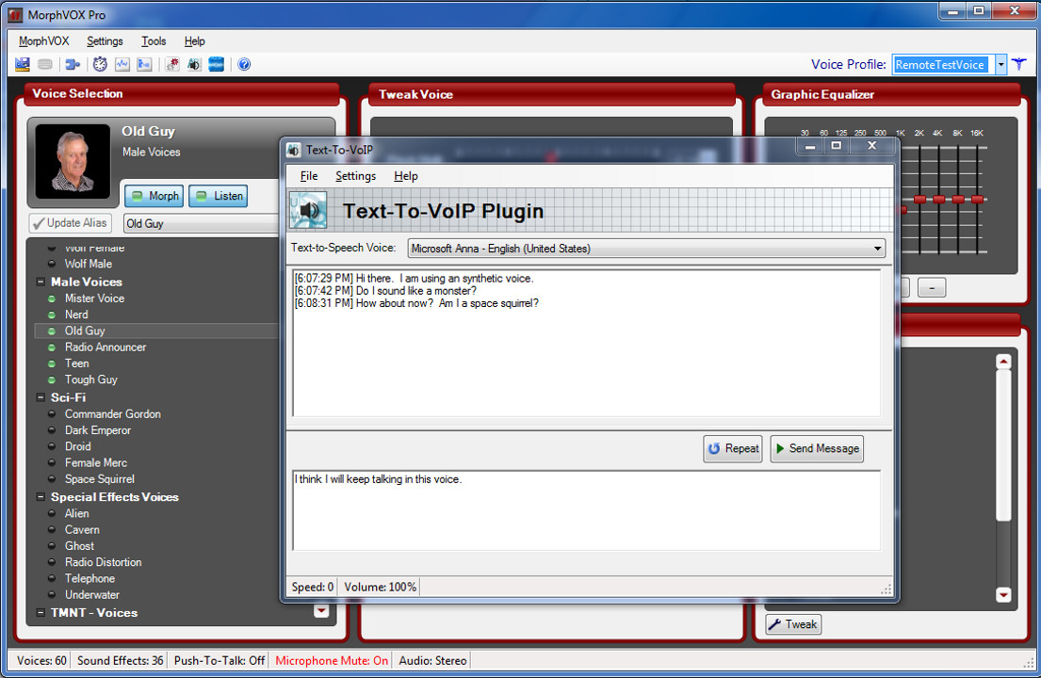This screenshot has width=1041, height=678.
Task: Open MorphVOX help with the question mark icon
Action: 243,63
